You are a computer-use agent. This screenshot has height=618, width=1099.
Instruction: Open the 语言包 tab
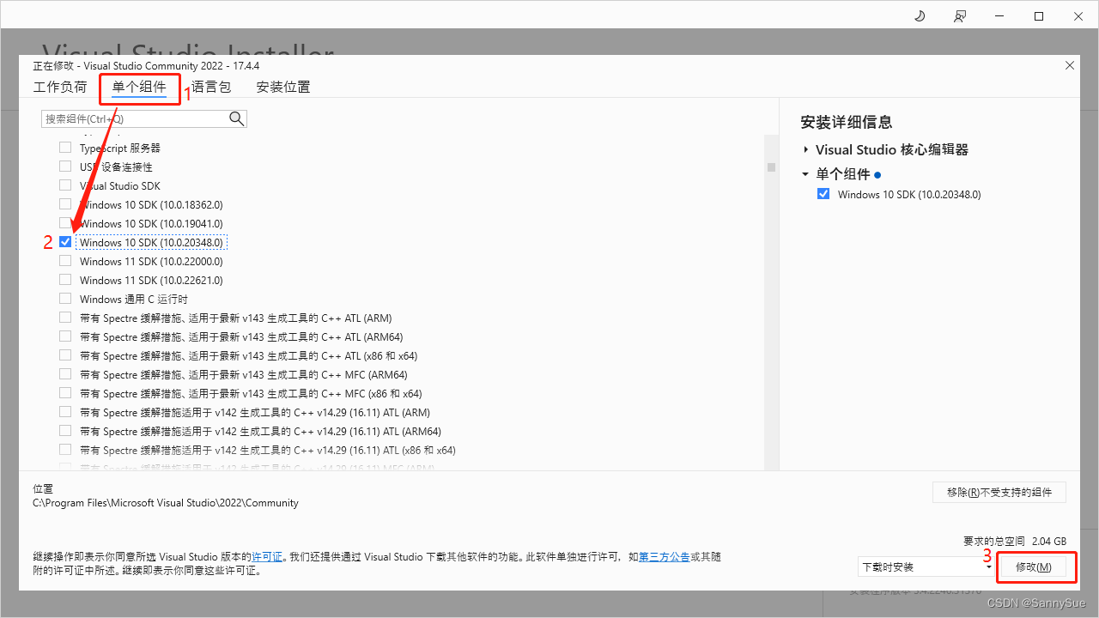click(211, 87)
